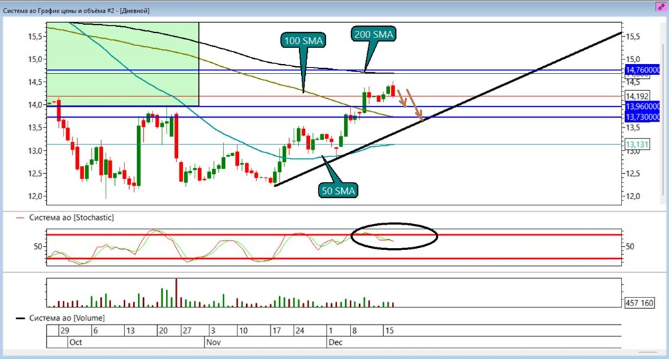Screen dimensions: 669x359
Task: Click the Nov month label on time axis
Action: click(x=213, y=342)
